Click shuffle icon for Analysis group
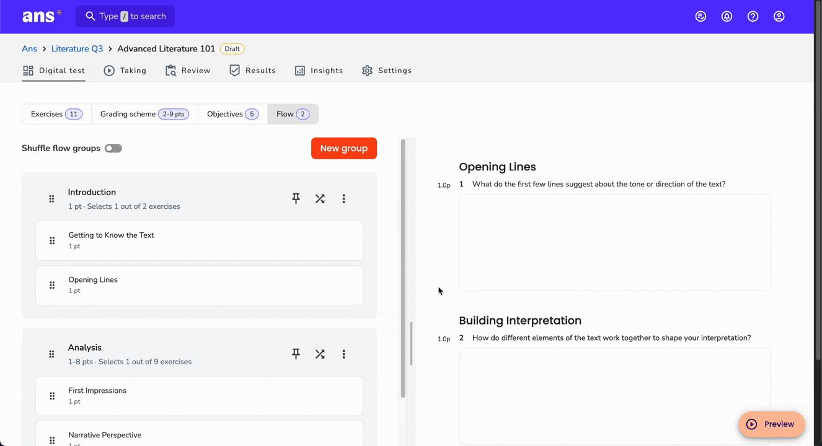The width and height of the screenshot is (822, 446). [x=320, y=354]
